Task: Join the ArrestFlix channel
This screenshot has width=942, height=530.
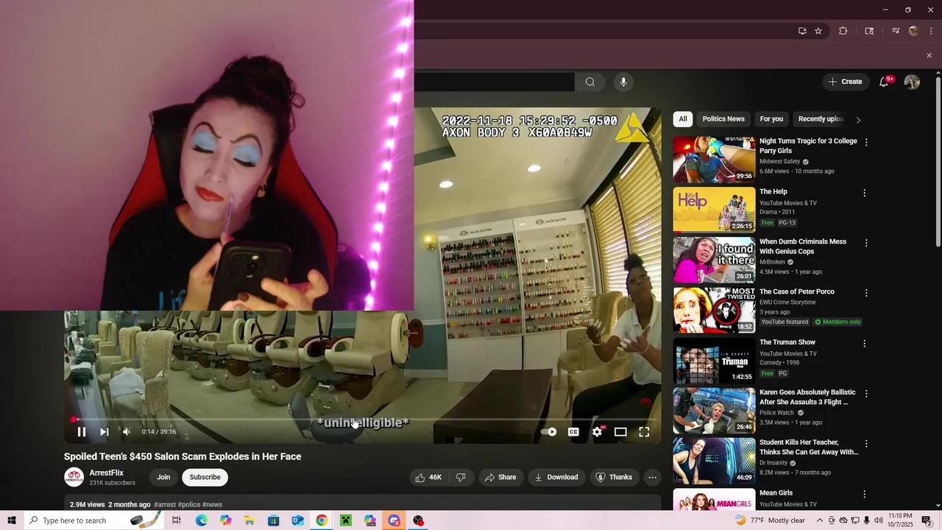Action: coord(163,477)
